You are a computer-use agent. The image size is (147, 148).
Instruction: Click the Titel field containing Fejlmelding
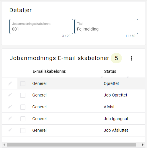(x=106, y=27)
